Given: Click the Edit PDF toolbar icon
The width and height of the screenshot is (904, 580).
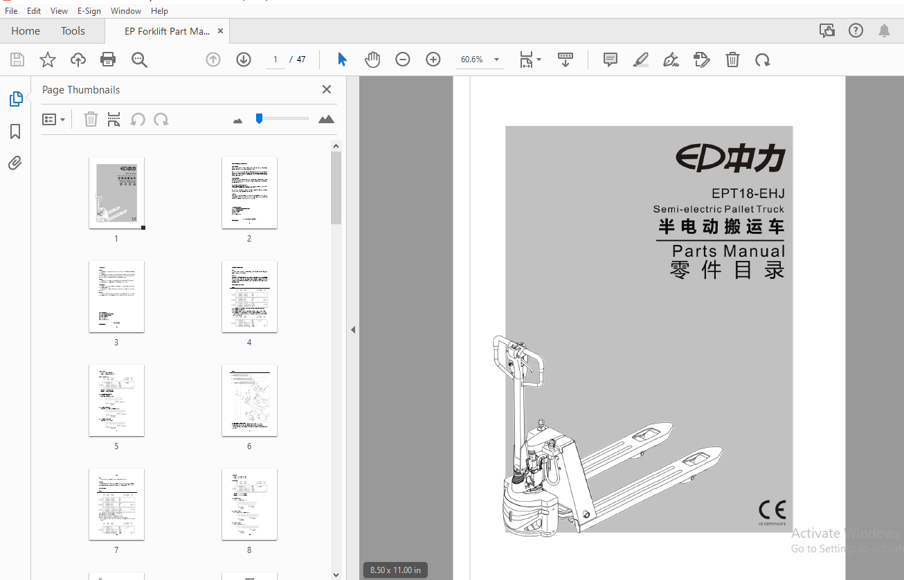Looking at the screenshot, I should tap(702, 60).
